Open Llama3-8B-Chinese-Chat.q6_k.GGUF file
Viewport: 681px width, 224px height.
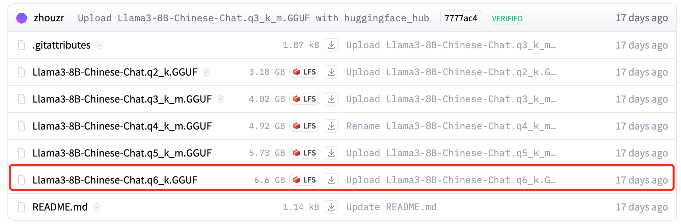(x=115, y=180)
